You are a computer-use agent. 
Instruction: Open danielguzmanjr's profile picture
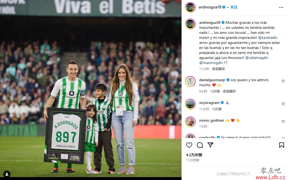click(190, 81)
